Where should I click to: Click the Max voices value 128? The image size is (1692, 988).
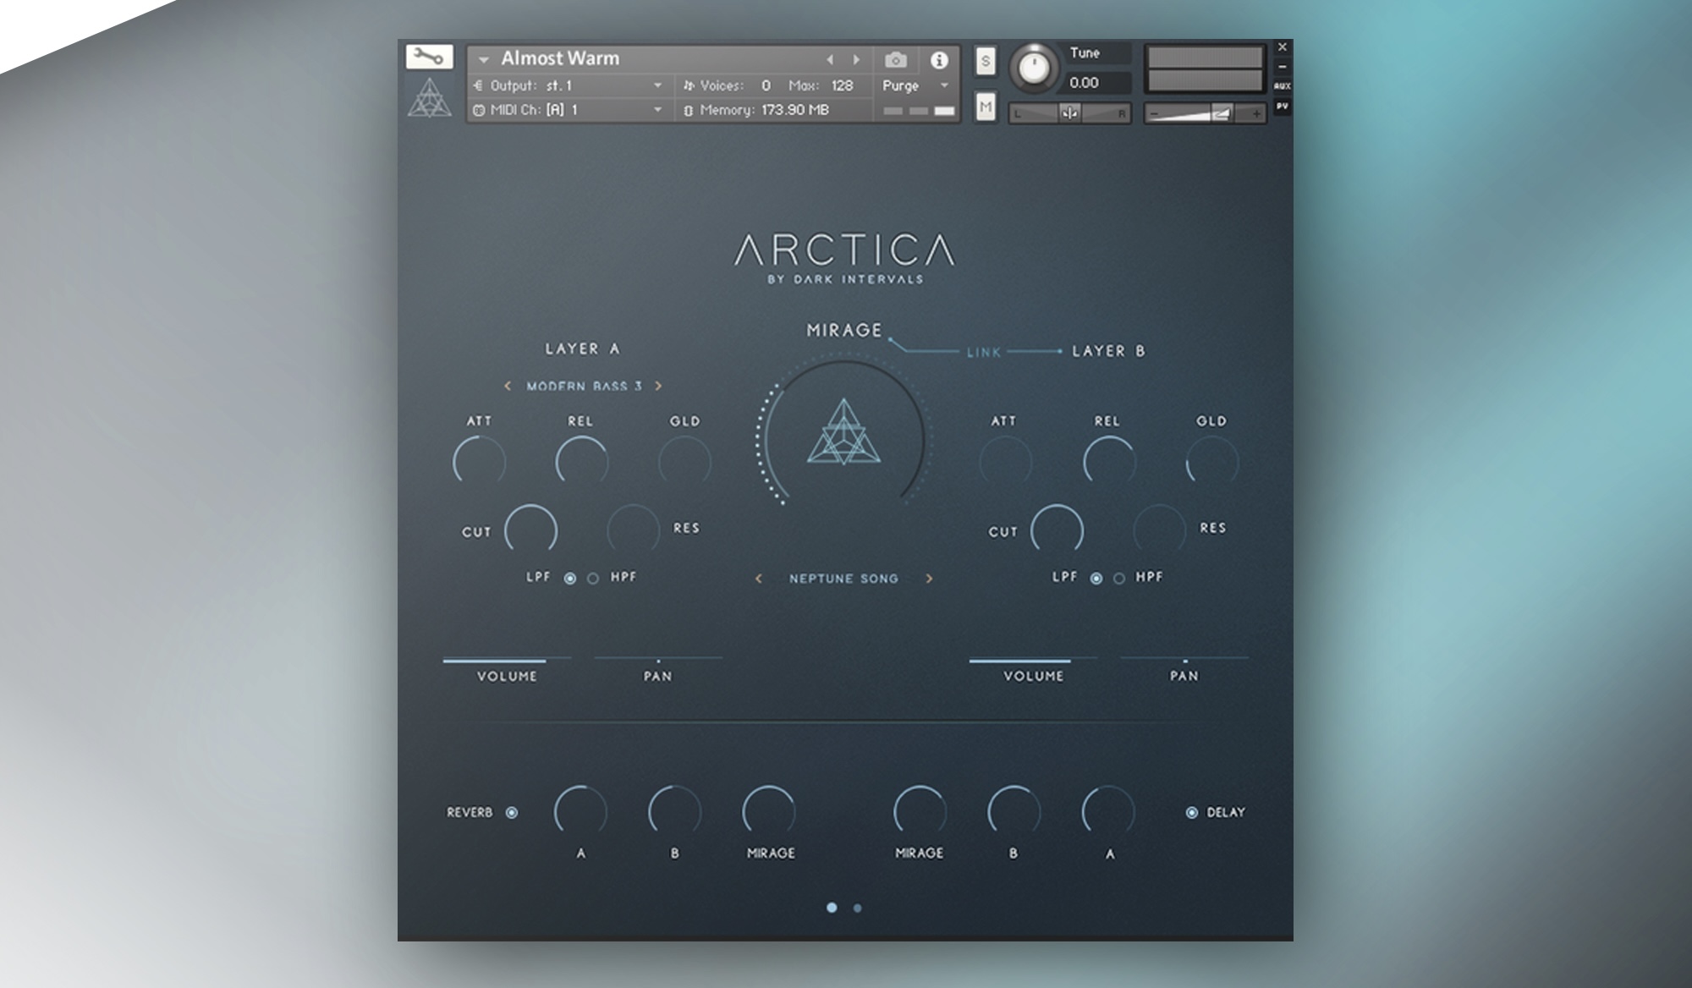(842, 85)
